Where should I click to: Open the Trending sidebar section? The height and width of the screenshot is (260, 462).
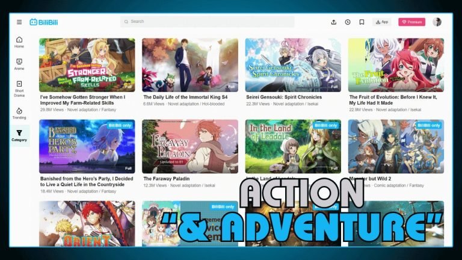[x=19, y=114]
